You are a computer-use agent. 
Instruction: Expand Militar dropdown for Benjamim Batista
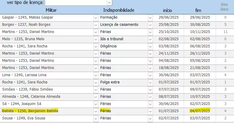point(96,112)
